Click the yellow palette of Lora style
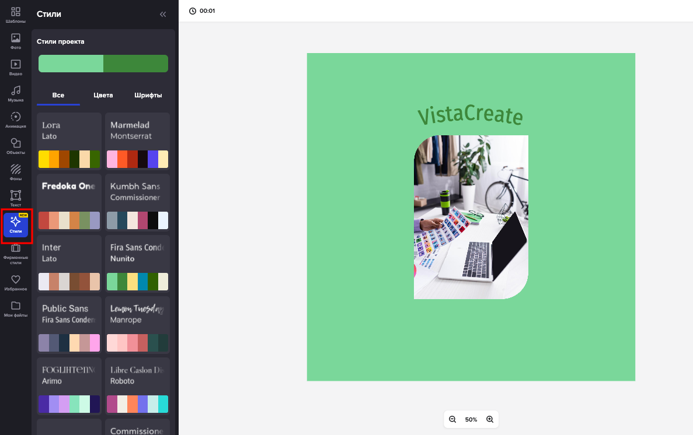The height and width of the screenshot is (435, 693). pos(69,159)
